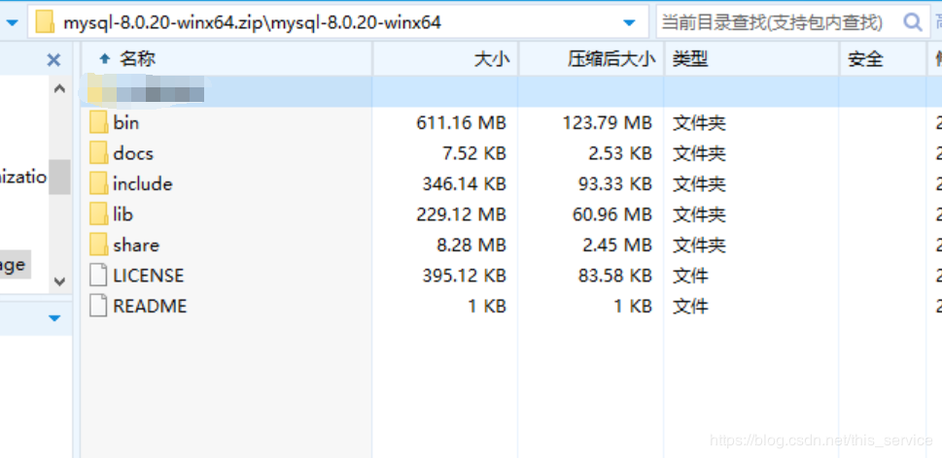Screen dimensions: 942x458
Task: Sort by the 大小 column header
Action: (446, 59)
